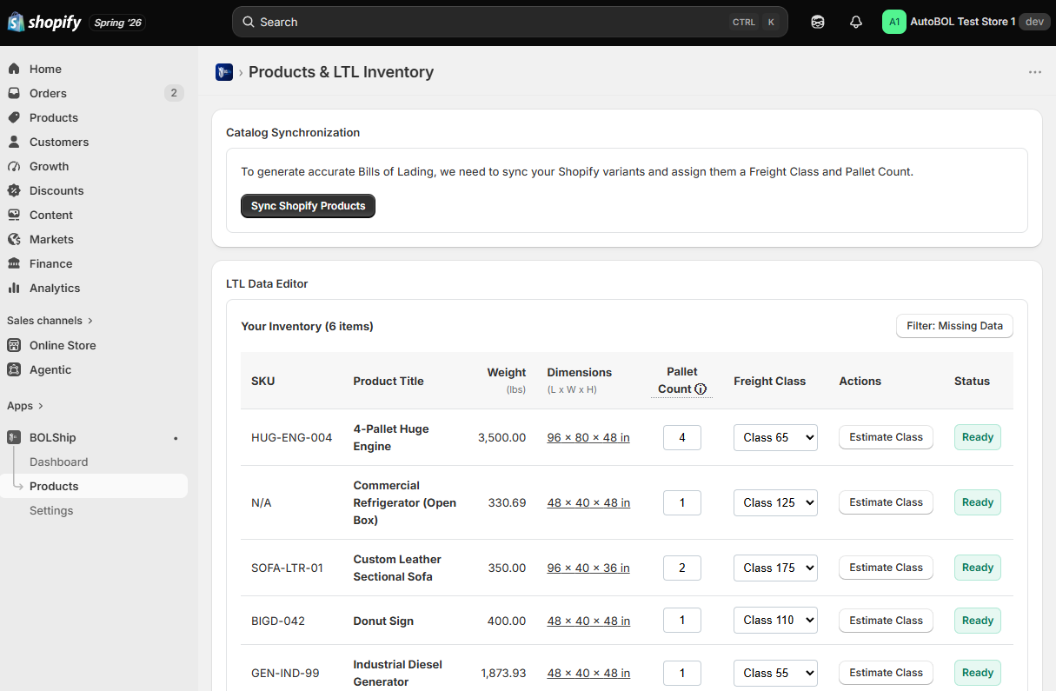This screenshot has height=691, width=1056.
Task: Open Donut Sign dimensions link
Action: pyautogui.click(x=588, y=621)
